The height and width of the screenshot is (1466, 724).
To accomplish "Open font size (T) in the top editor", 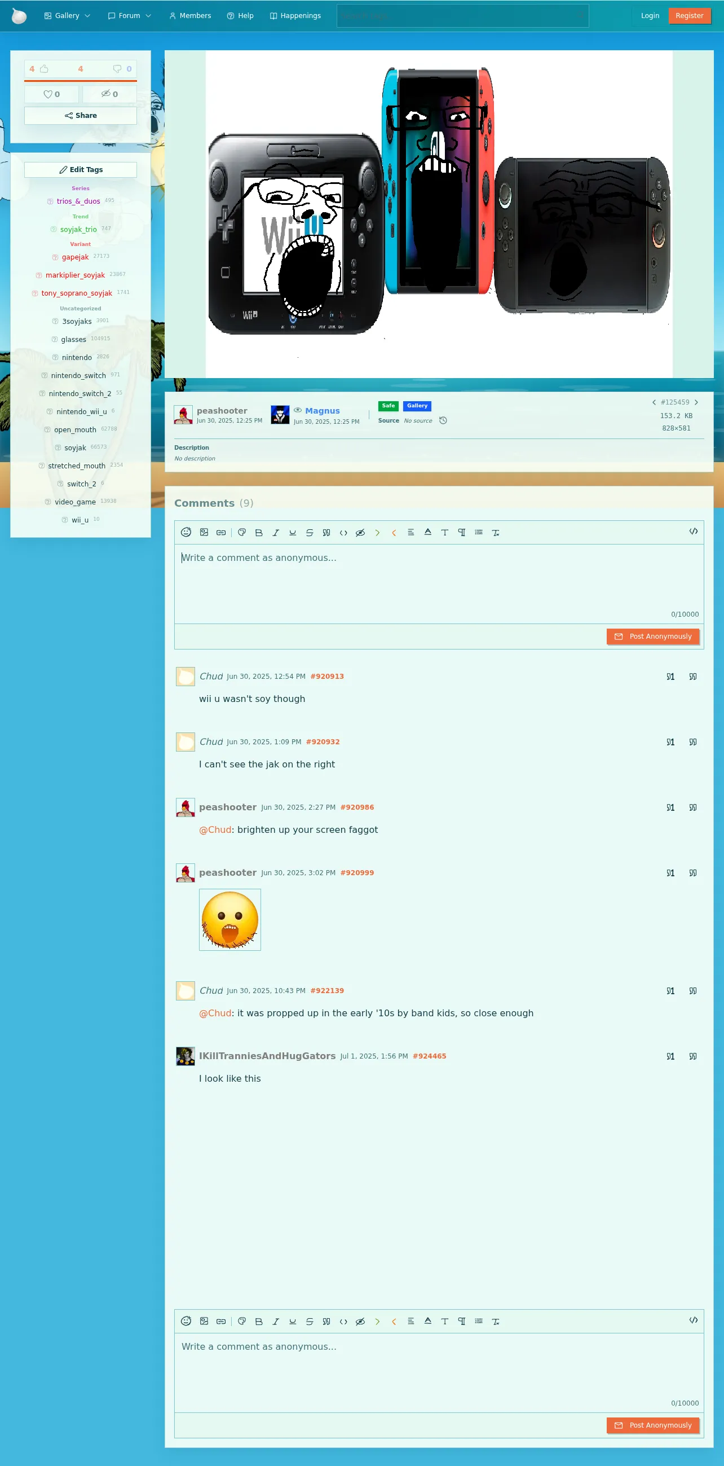I will (445, 532).
